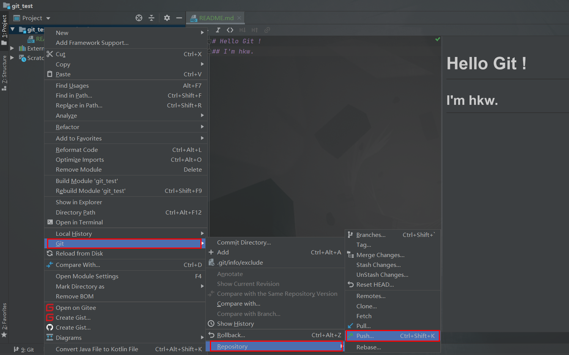
Task: Click the Project tool window side tab
Action: point(4,30)
